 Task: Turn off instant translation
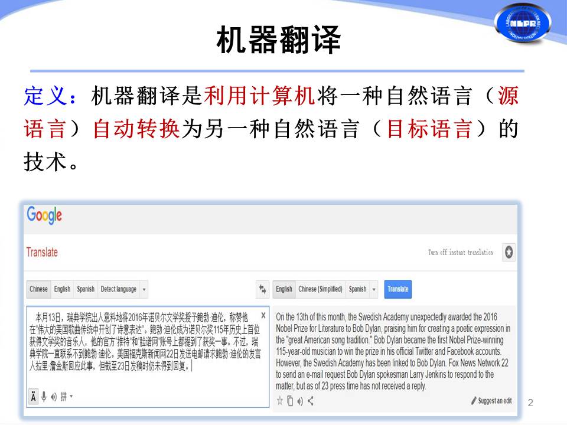pyautogui.click(x=460, y=253)
